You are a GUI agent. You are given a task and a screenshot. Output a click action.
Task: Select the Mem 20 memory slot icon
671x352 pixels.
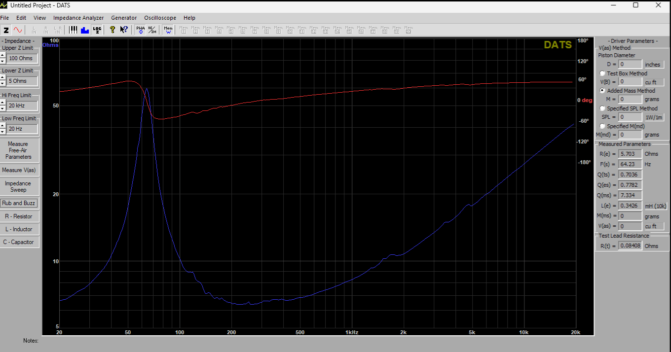[x=409, y=30]
